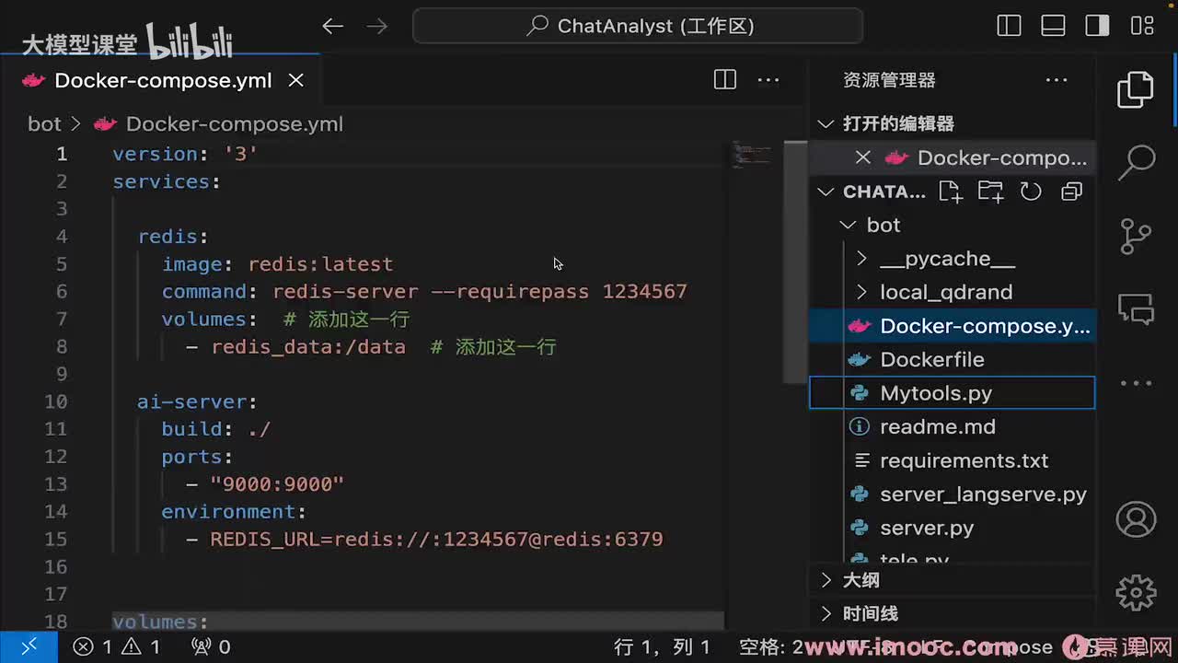
Task: Open forwarded ports status item
Action: pyautogui.click(x=211, y=647)
